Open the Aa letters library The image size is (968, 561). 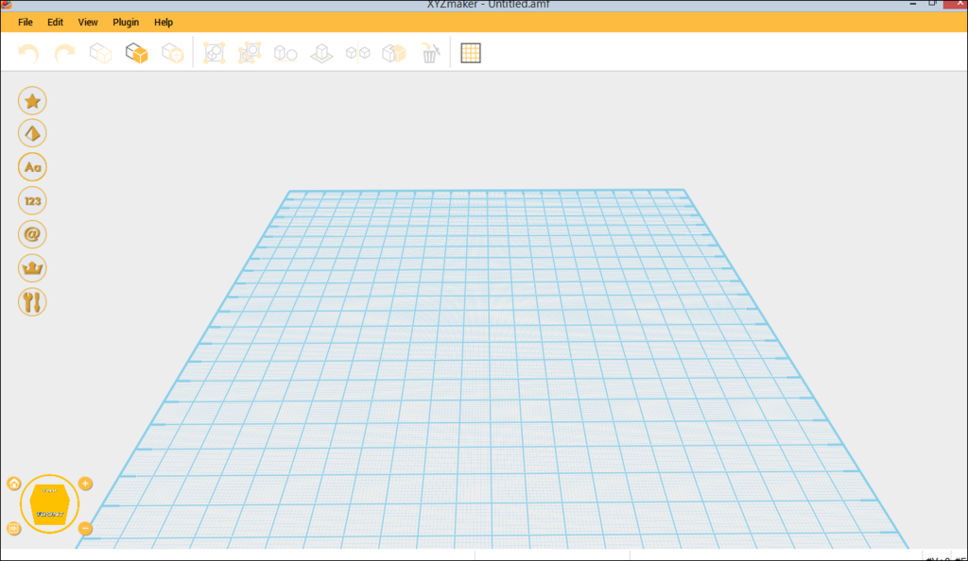pos(32,167)
